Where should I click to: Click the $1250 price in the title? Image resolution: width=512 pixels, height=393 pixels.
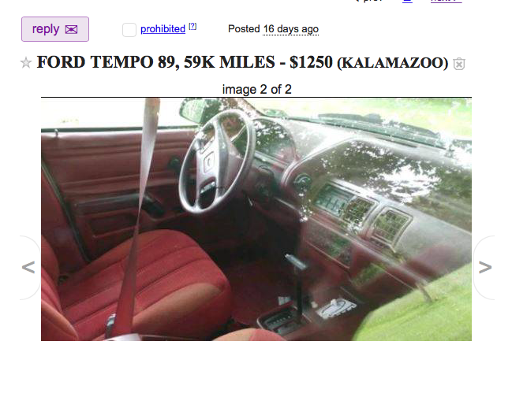tap(311, 62)
